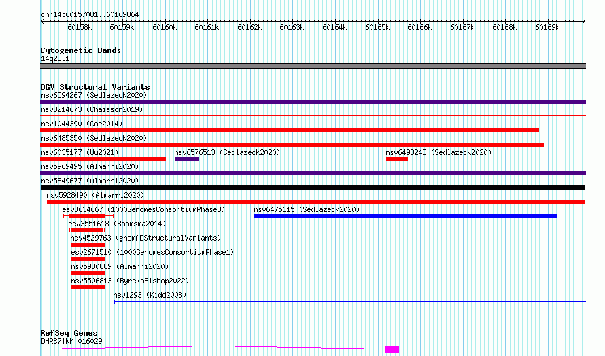The height and width of the screenshot is (356, 605).
Task: Click nsv5928490 (Almarri2020) label
Action: point(95,195)
